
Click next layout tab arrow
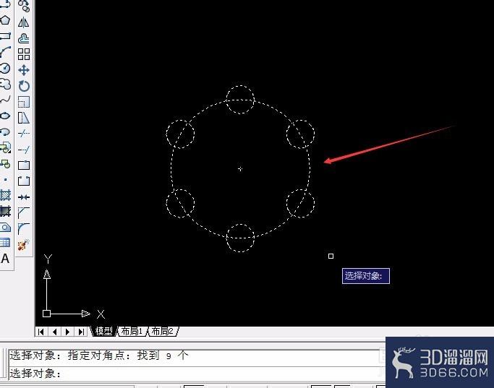(x=68, y=332)
